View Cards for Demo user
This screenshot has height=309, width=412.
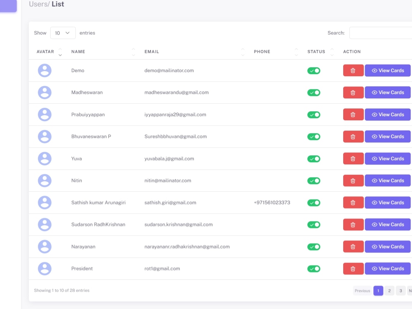pyautogui.click(x=388, y=70)
